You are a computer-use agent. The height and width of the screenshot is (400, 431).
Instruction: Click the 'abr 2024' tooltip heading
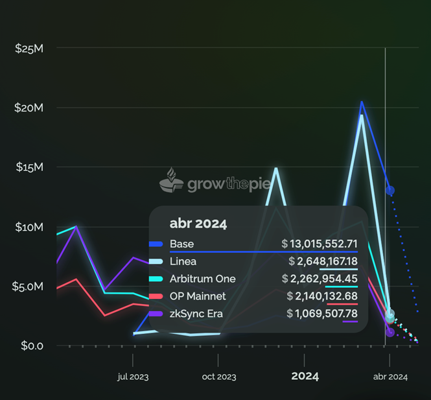coord(198,224)
